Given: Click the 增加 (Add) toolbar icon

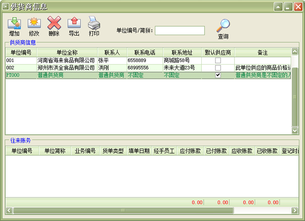Looking at the screenshot, I should 14,22.
